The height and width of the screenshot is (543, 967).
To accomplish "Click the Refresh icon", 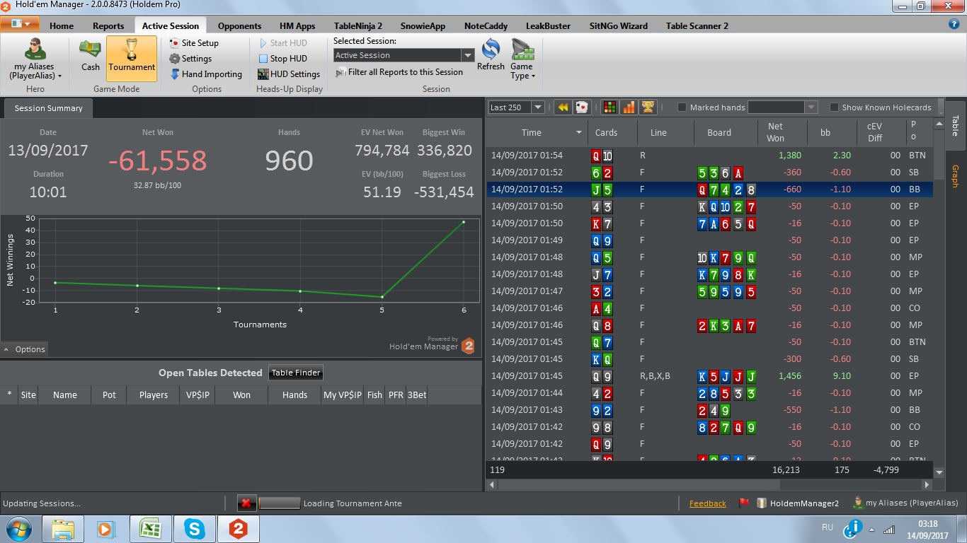I will (x=491, y=55).
